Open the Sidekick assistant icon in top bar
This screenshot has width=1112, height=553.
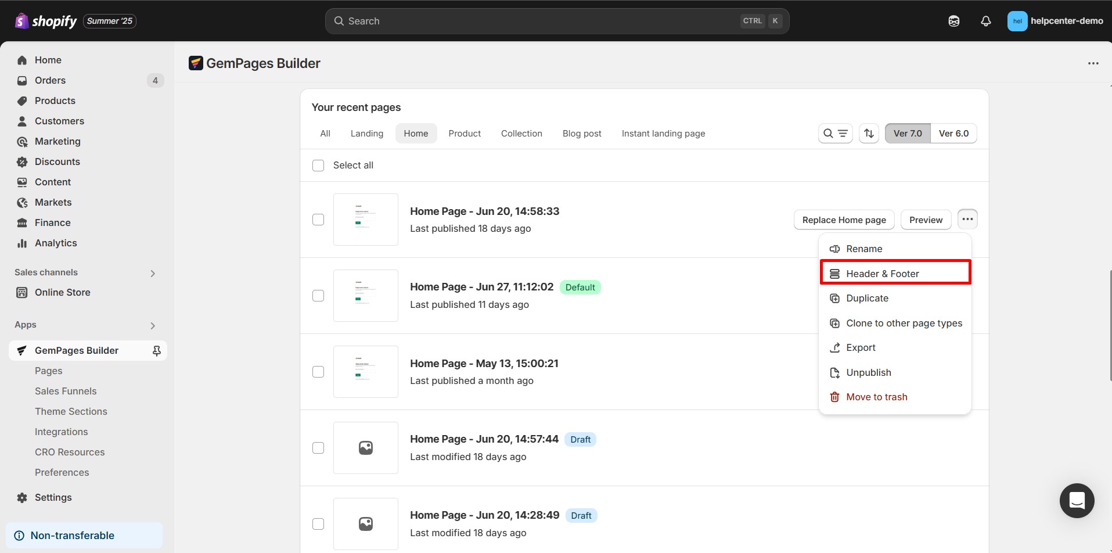(953, 21)
